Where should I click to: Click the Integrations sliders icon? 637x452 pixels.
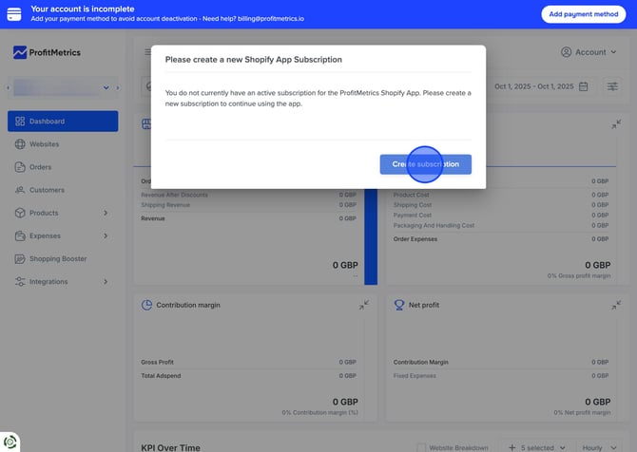pos(20,282)
